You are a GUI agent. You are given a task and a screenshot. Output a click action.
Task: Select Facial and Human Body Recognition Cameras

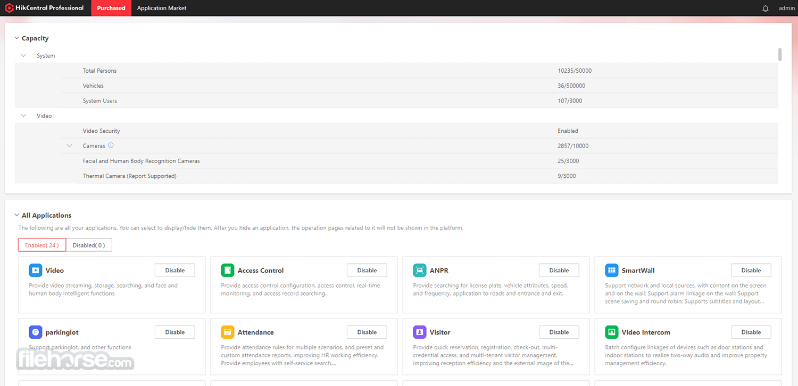[142, 161]
